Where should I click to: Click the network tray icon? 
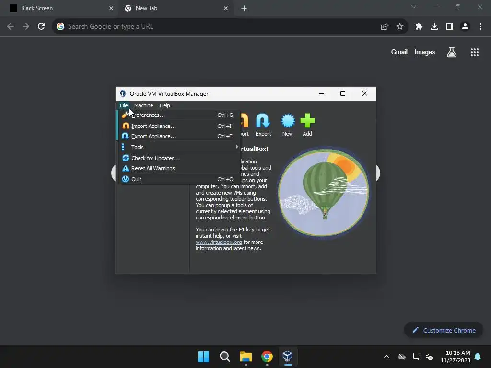[x=417, y=356]
